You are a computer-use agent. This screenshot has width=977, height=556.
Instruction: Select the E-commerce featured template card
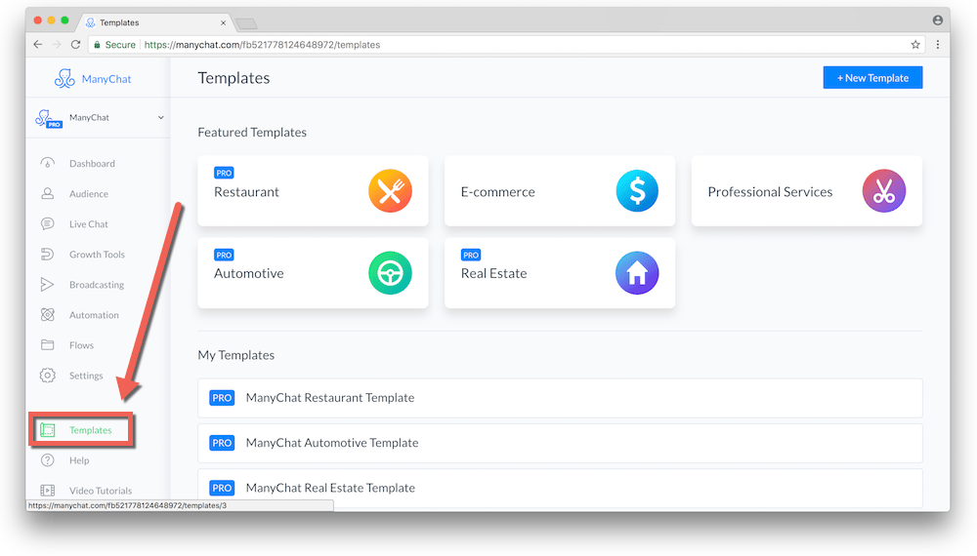point(560,191)
